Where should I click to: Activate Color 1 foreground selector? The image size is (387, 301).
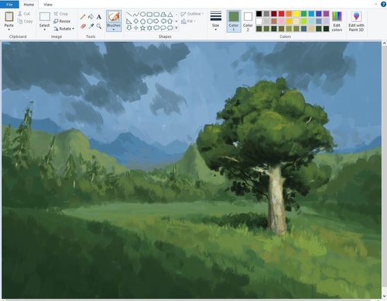234,21
